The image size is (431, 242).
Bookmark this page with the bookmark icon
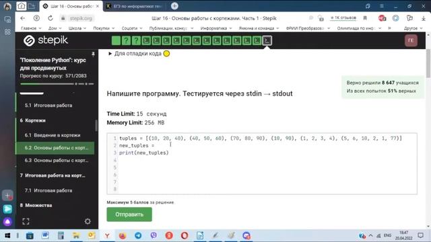click(x=365, y=18)
